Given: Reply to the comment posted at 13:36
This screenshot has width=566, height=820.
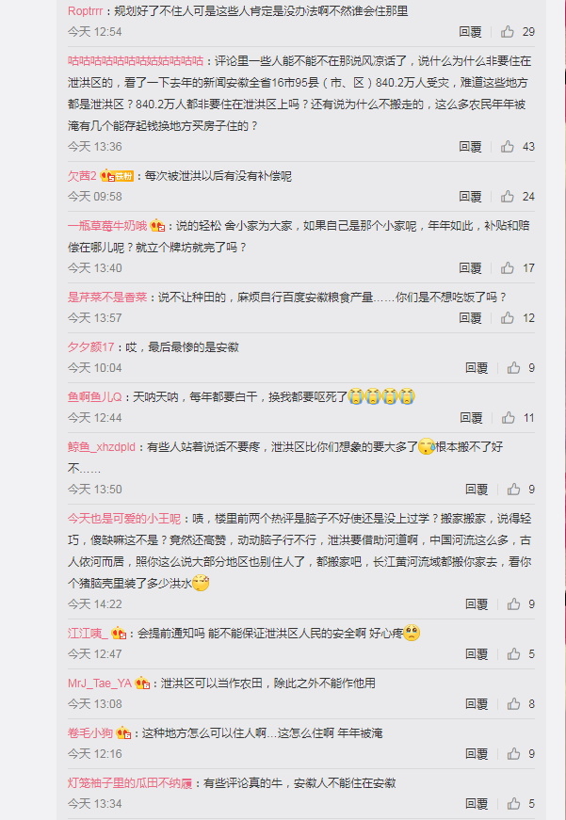Looking at the screenshot, I should pos(470,147).
